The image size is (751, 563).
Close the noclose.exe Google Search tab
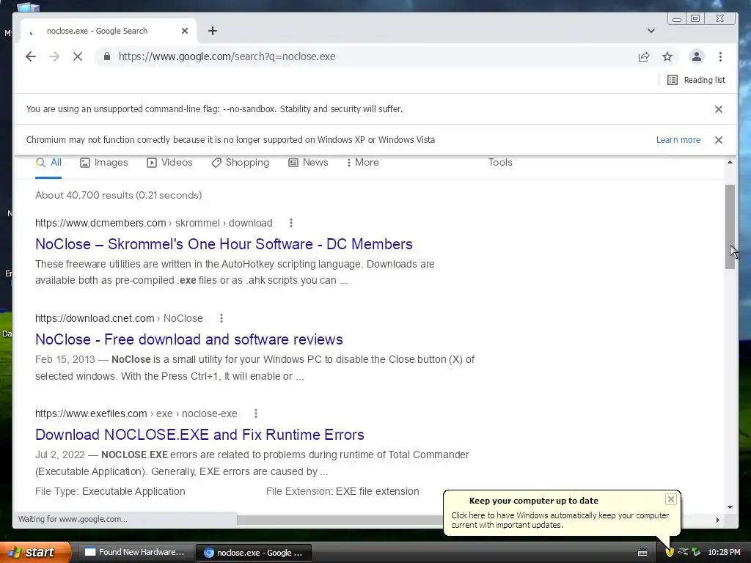tap(185, 31)
